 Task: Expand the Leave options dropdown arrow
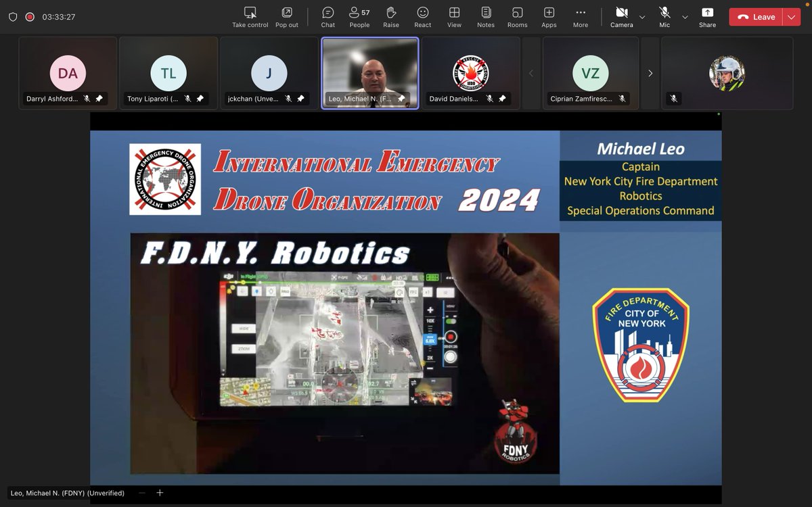(792, 17)
